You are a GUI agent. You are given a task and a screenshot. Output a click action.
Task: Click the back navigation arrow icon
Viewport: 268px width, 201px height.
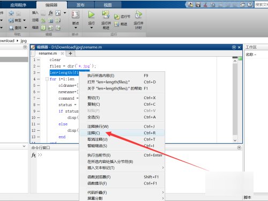[x=11, y=13]
